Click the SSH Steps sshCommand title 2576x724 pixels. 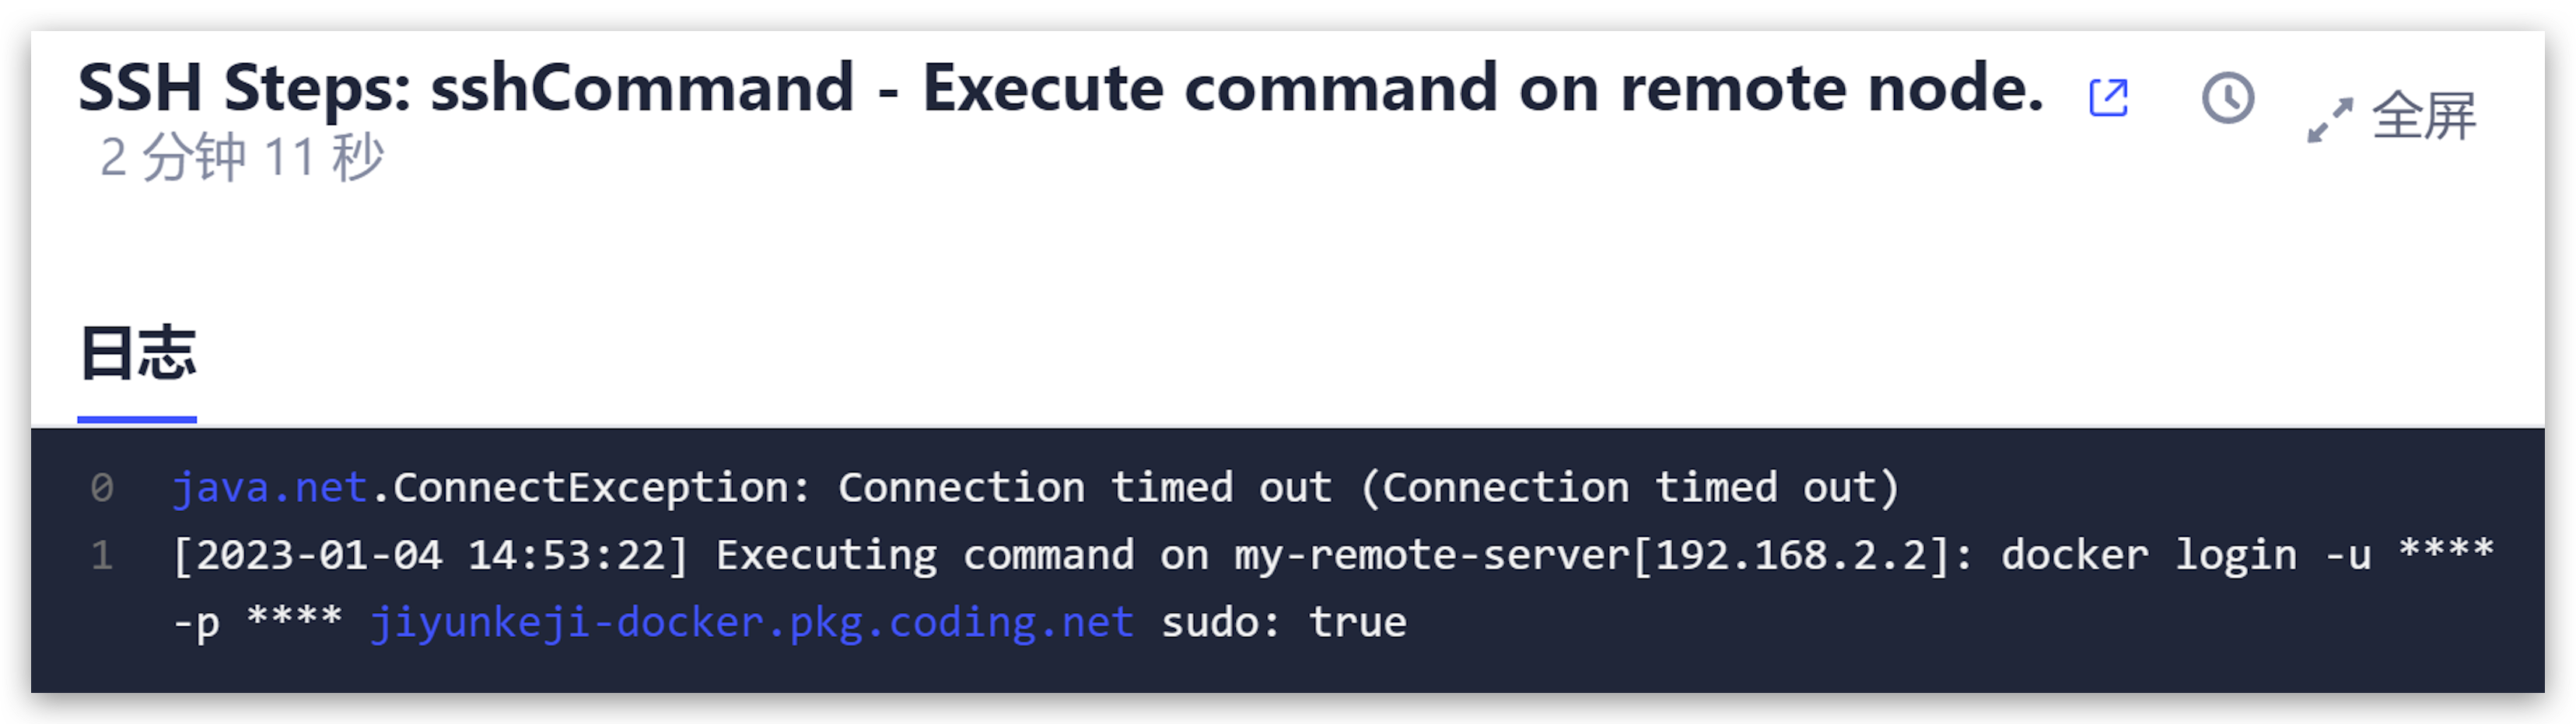tap(1061, 88)
